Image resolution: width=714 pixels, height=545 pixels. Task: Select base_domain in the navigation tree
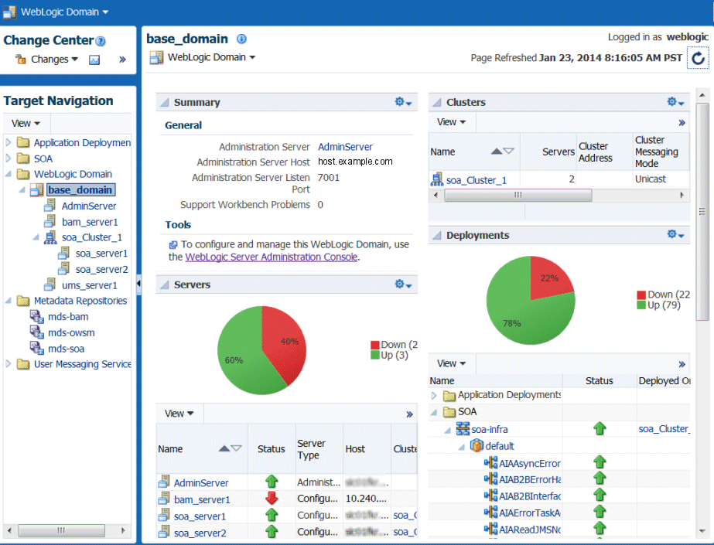(80, 189)
